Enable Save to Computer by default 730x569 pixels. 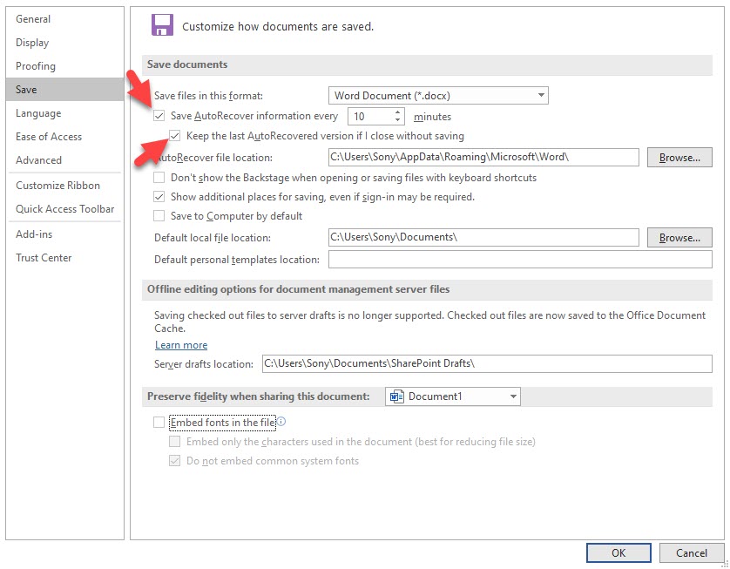pyautogui.click(x=159, y=216)
